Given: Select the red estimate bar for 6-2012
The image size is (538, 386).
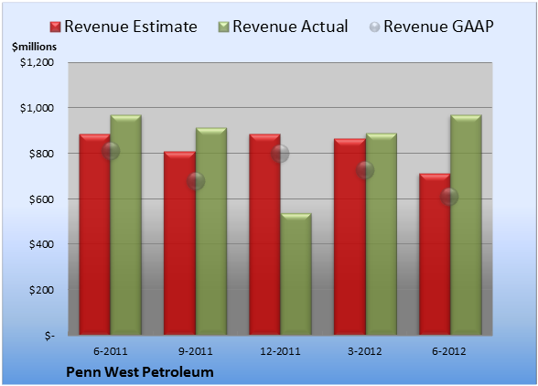Looking at the screenshot, I should click(x=435, y=254).
